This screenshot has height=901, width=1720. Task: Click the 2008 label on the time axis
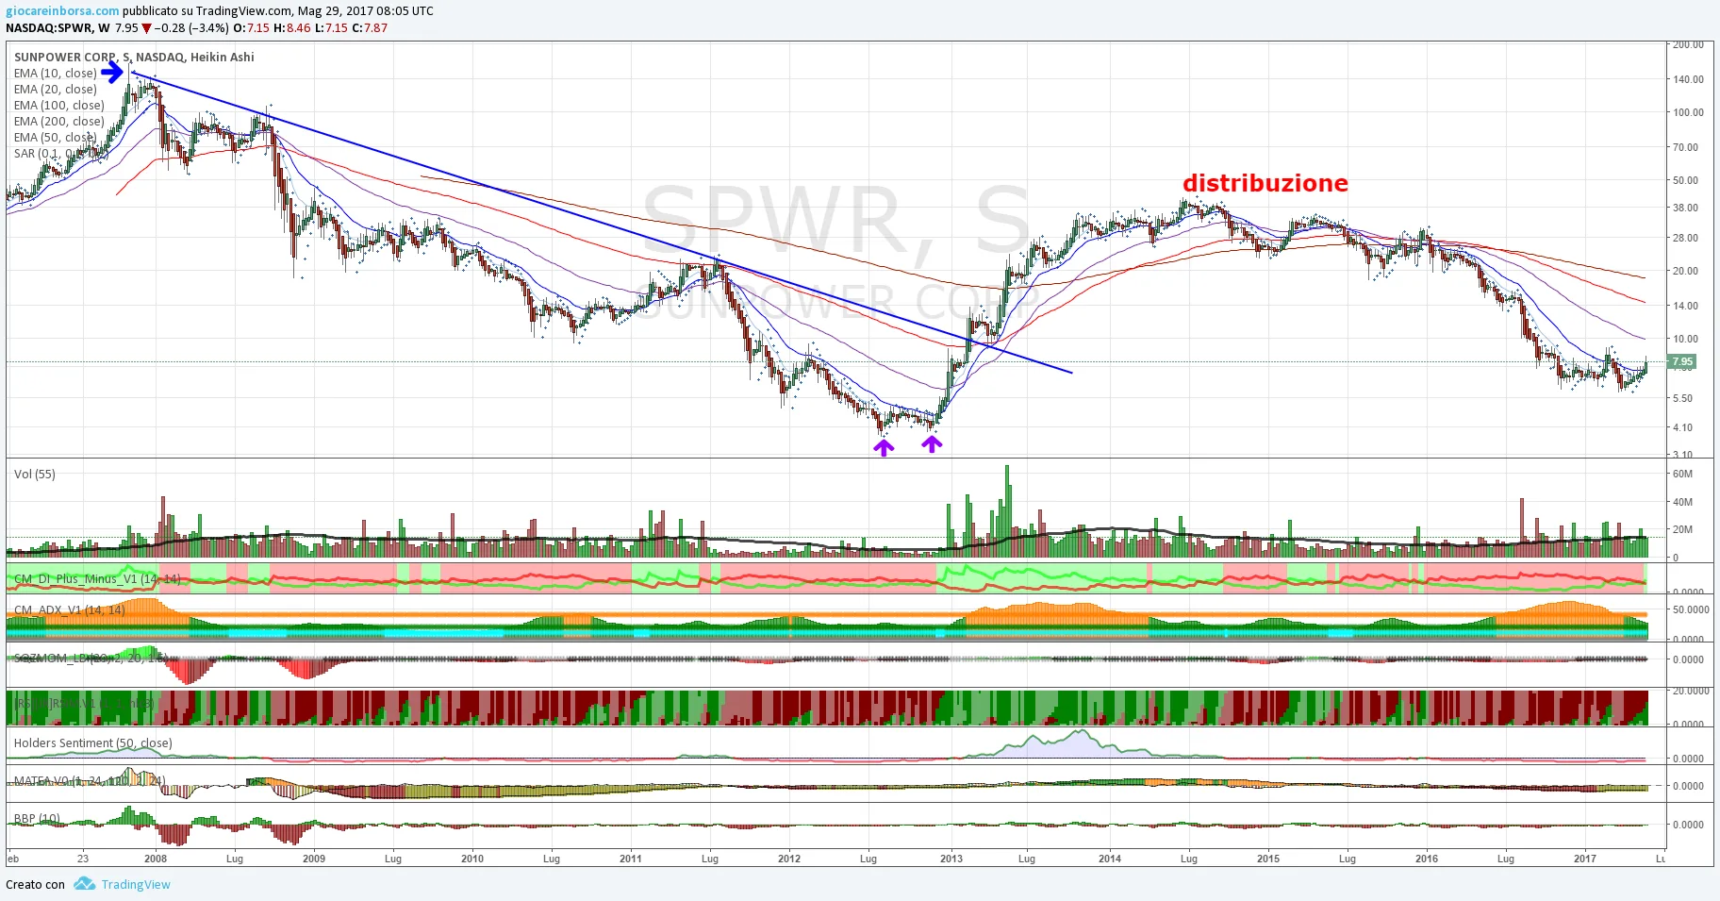click(x=156, y=859)
